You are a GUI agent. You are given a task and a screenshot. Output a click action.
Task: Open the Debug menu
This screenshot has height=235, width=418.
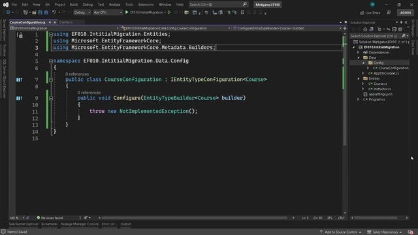(88, 5)
